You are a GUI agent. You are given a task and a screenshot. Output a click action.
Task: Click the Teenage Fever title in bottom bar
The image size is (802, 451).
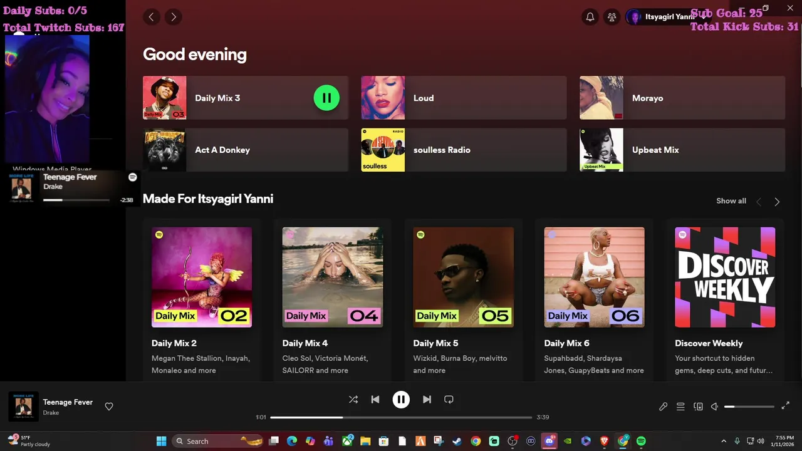[68, 402]
